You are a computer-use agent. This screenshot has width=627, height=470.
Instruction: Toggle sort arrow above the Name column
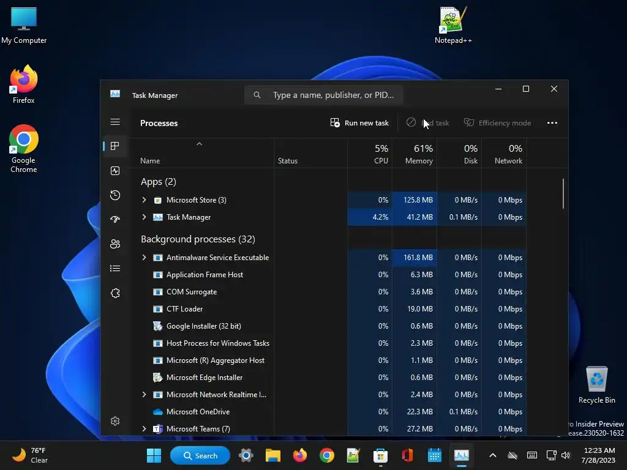tap(199, 144)
